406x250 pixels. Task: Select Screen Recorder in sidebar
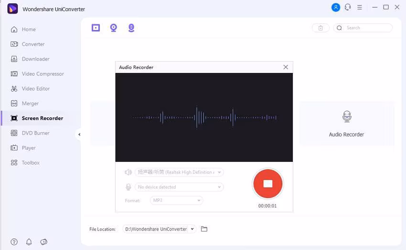click(37, 118)
